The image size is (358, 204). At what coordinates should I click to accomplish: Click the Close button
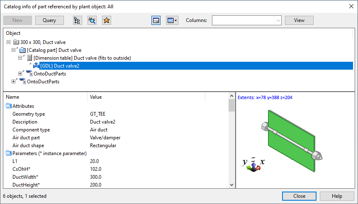[x=299, y=196]
